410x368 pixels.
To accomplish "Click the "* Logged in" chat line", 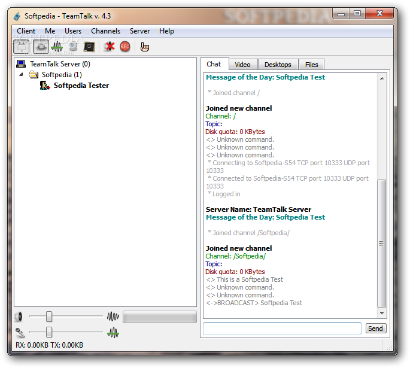I will pyautogui.click(x=224, y=194).
